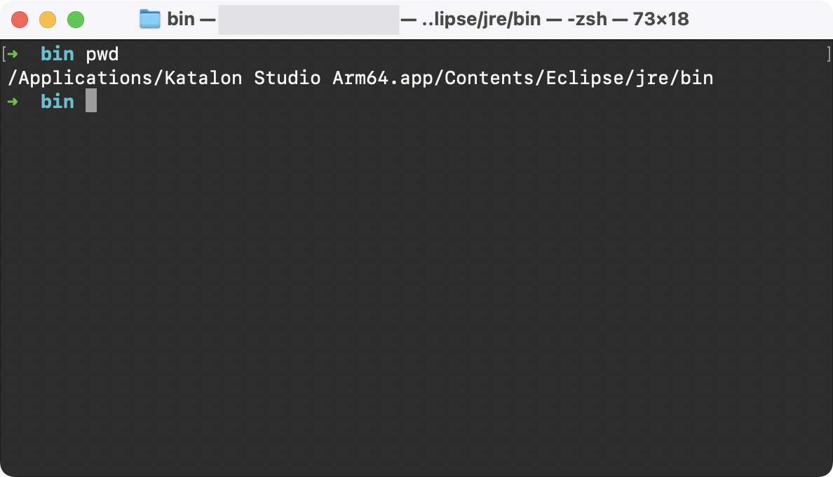This screenshot has height=477, width=833.
Task: Click the "73×18" window size label
Action: (661, 19)
